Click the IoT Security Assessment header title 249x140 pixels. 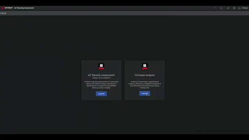[x=24, y=8]
